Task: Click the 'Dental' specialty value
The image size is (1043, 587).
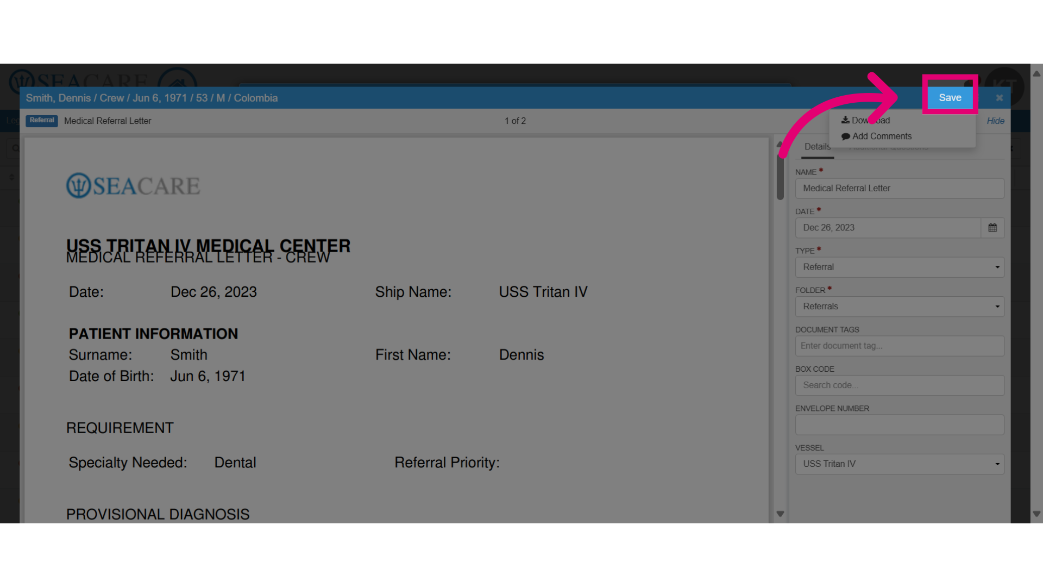Action: pos(235,463)
